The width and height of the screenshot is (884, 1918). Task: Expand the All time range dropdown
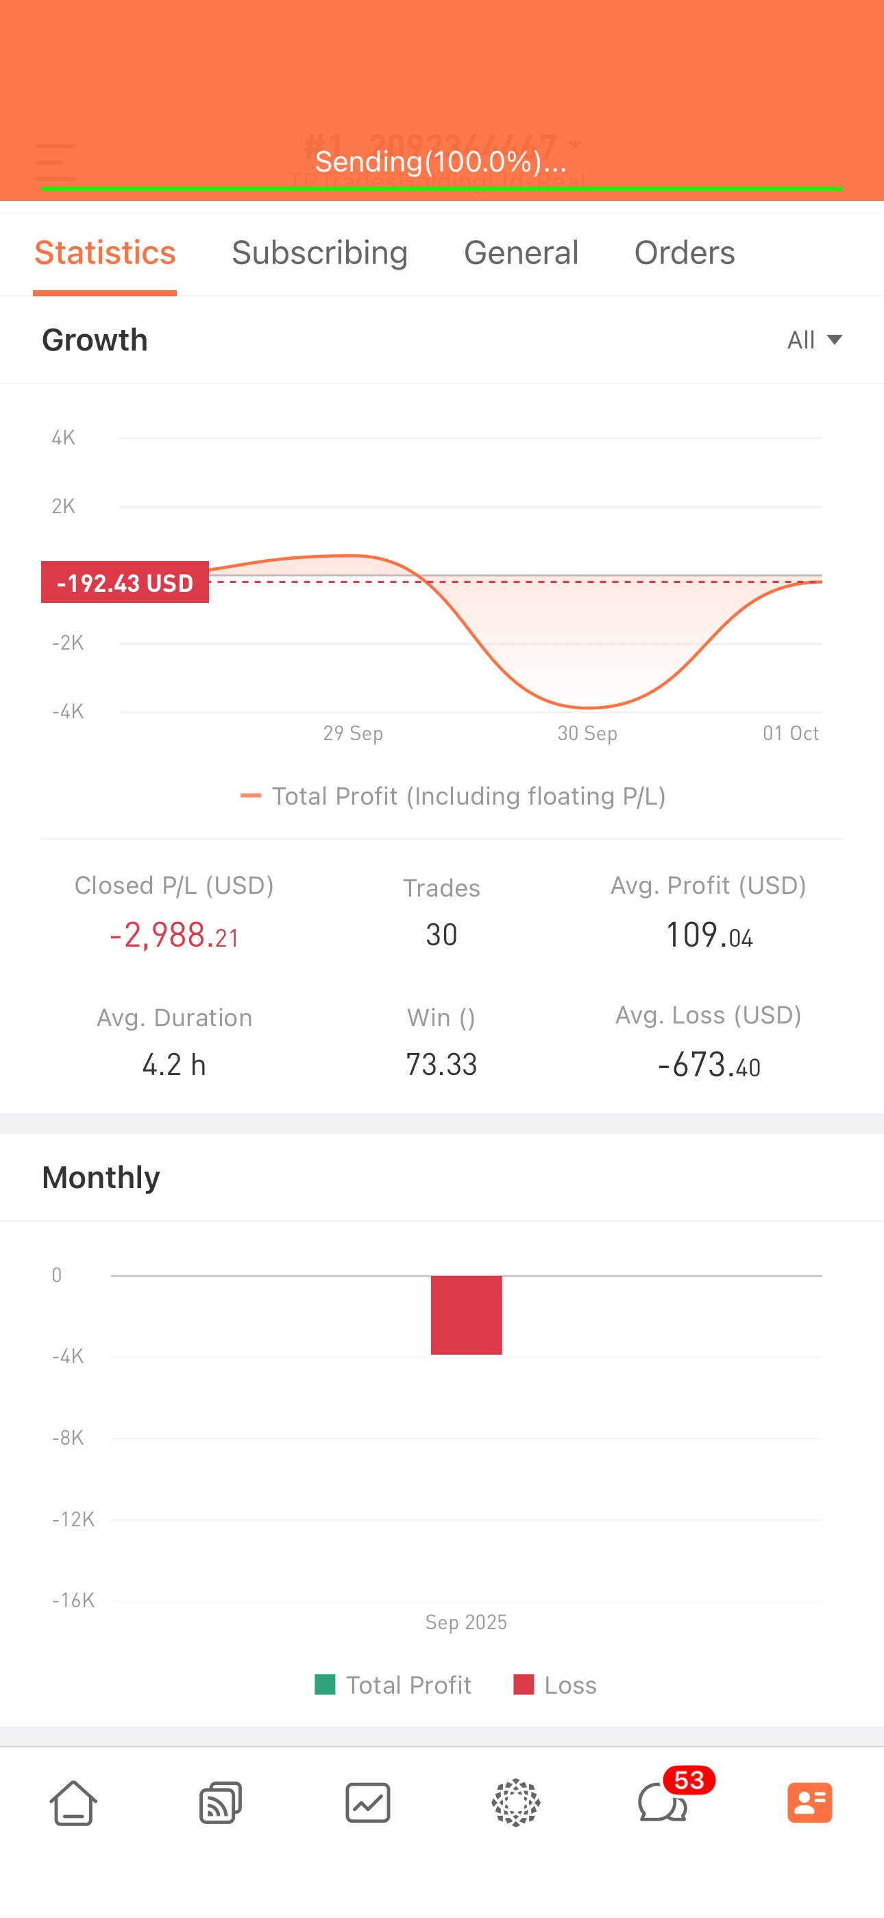(814, 340)
